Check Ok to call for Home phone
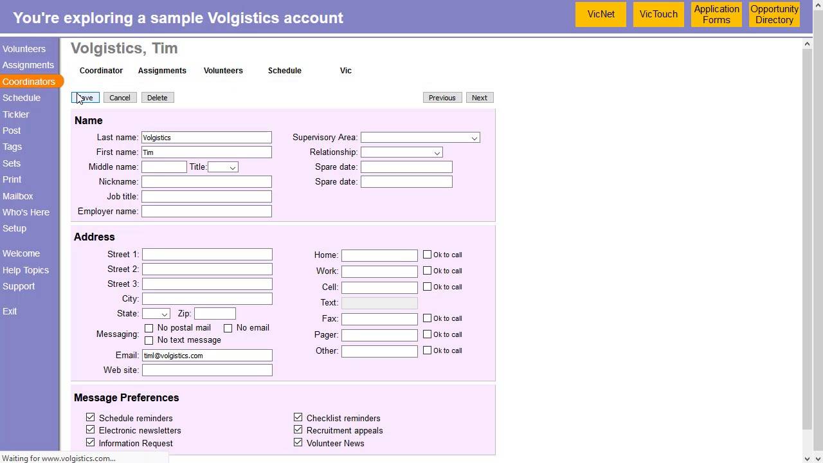The height and width of the screenshot is (463, 823). click(x=427, y=254)
